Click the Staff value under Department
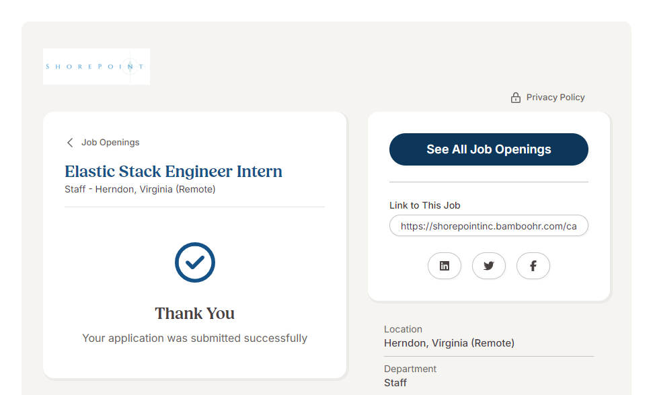The image size is (653, 395). (395, 383)
